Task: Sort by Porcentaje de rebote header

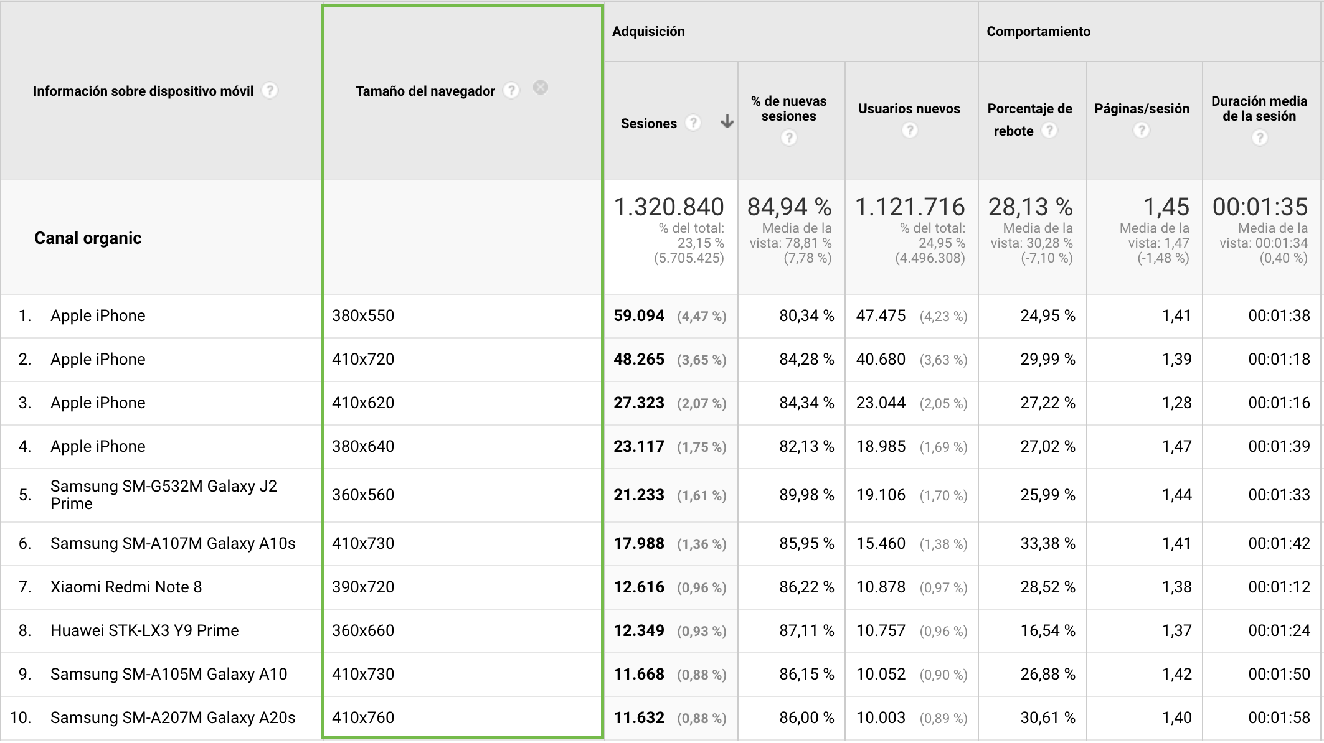Action: (1029, 109)
